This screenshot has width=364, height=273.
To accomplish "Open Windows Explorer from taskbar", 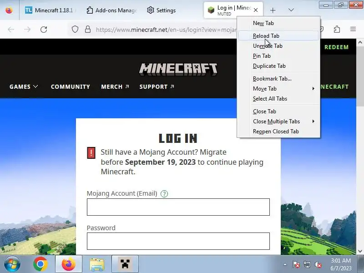I will 97,264.
